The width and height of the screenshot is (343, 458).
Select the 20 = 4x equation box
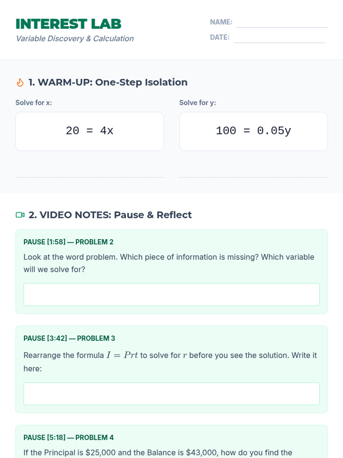[90, 131]
